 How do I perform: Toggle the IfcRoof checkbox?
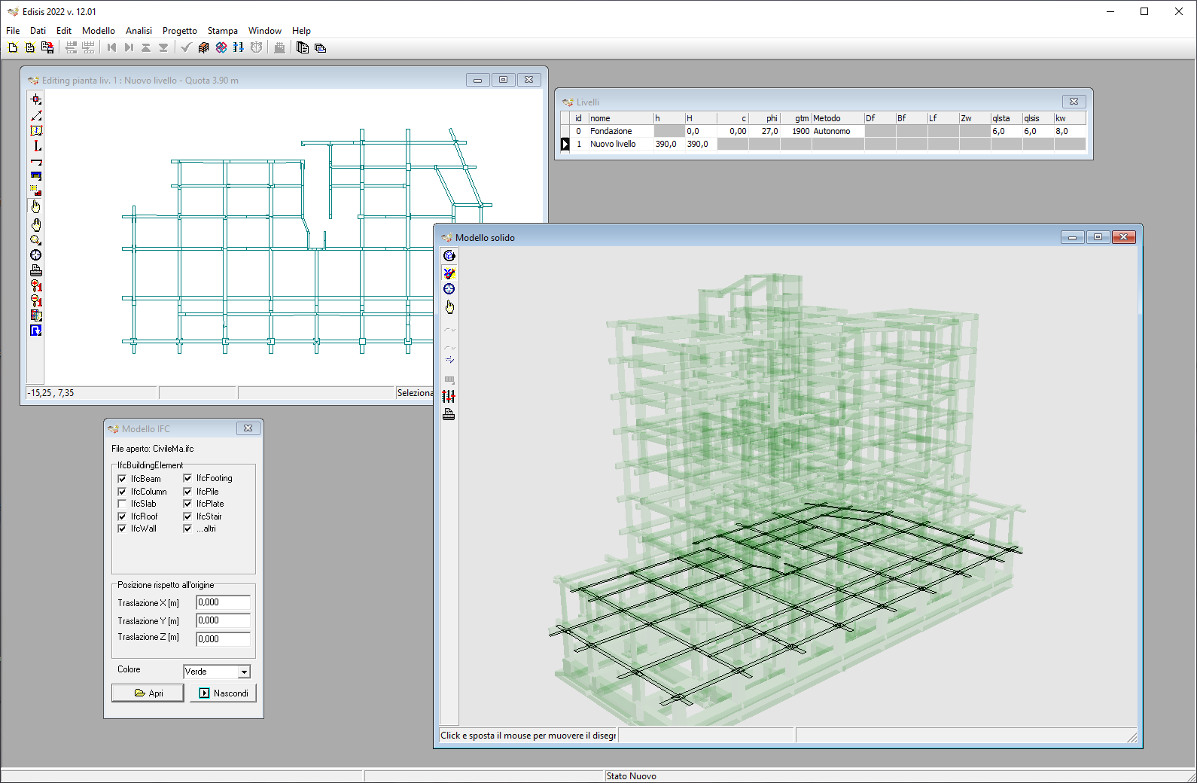[122, 516]
